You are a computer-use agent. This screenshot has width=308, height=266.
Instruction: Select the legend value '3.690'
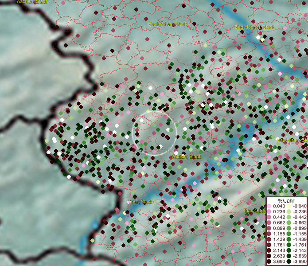[279, 262]
